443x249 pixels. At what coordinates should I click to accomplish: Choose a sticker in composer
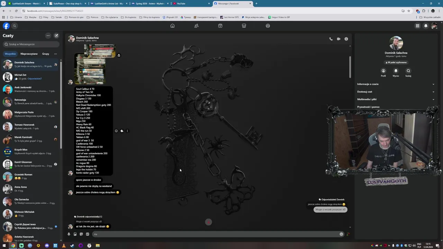(81, 234)
